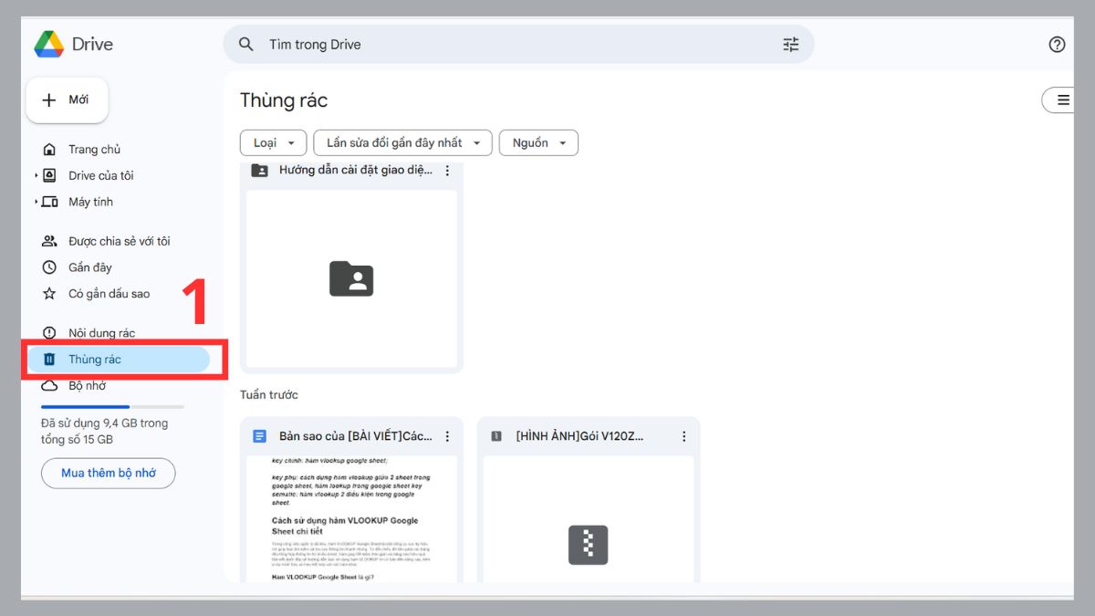This screenshot has width=1095, height=616.
Task: Open the Loại filter dropdown
Action: (273, 142)
